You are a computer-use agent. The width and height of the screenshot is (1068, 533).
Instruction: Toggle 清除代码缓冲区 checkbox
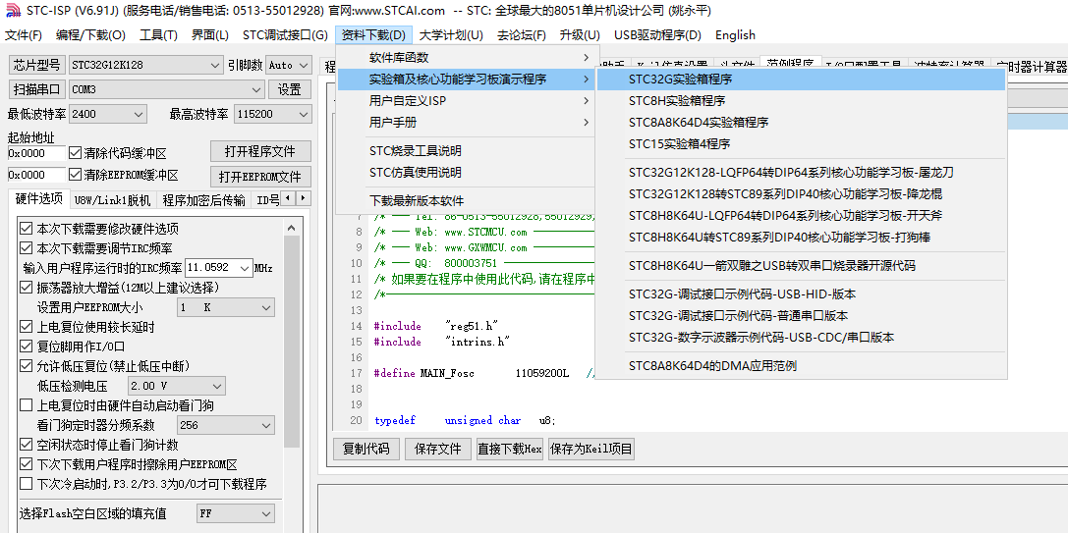coord(76,153)
